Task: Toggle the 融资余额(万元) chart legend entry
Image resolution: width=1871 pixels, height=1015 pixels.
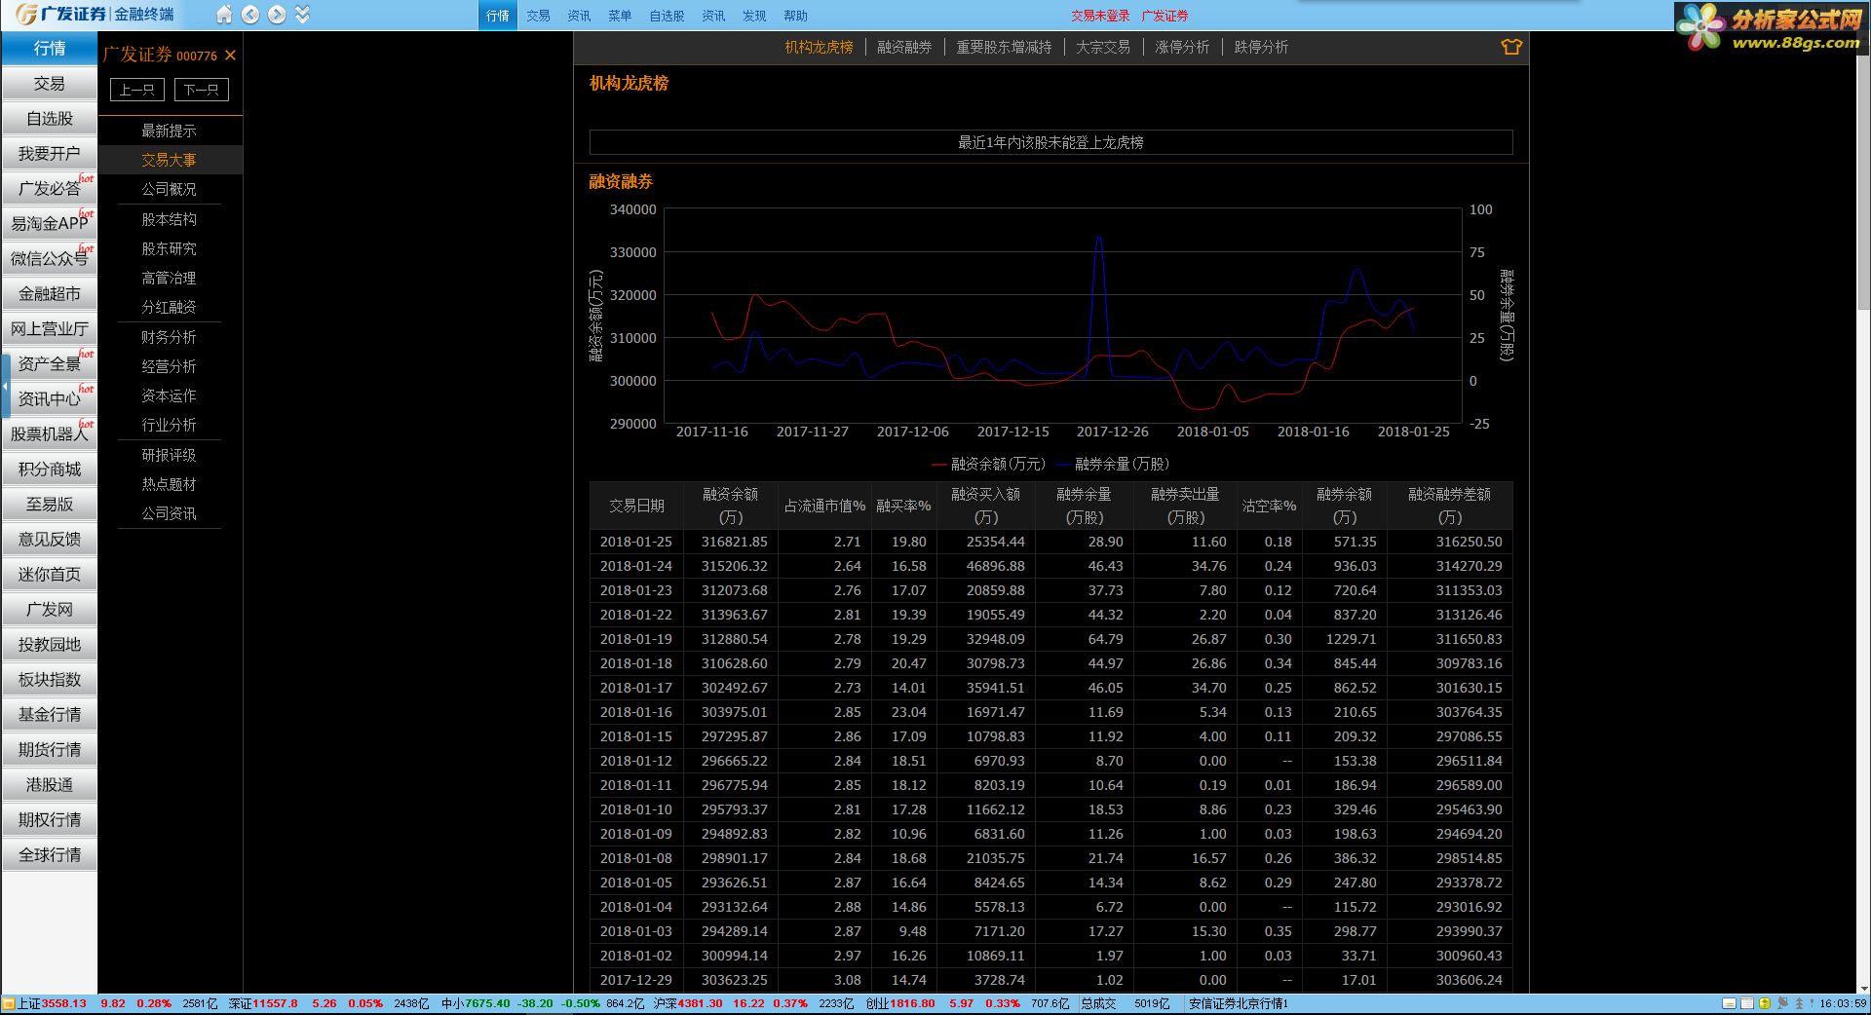Action: click(988, 464)
